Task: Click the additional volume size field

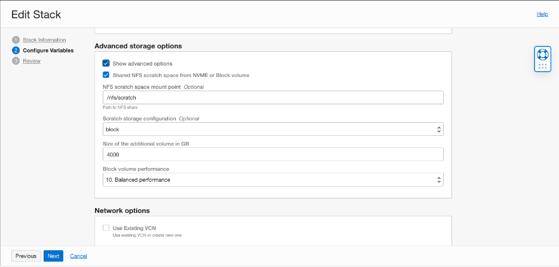Action: pos(273,154)
